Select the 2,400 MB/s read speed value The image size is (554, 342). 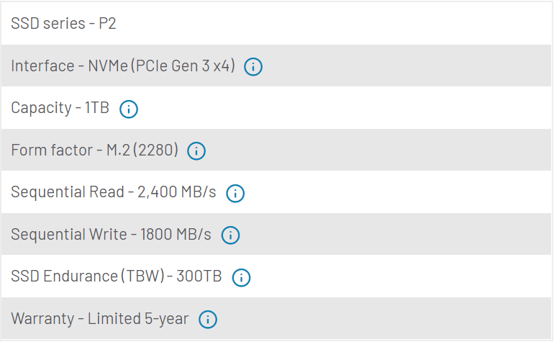tap(177, 192)
